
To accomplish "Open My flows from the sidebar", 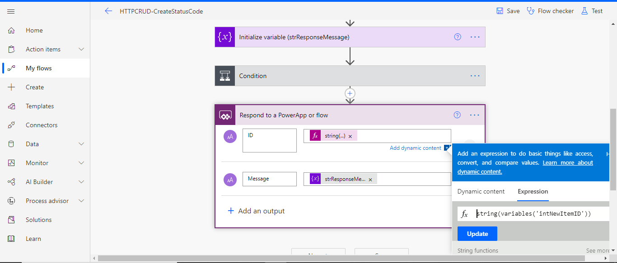I will 39,68.
